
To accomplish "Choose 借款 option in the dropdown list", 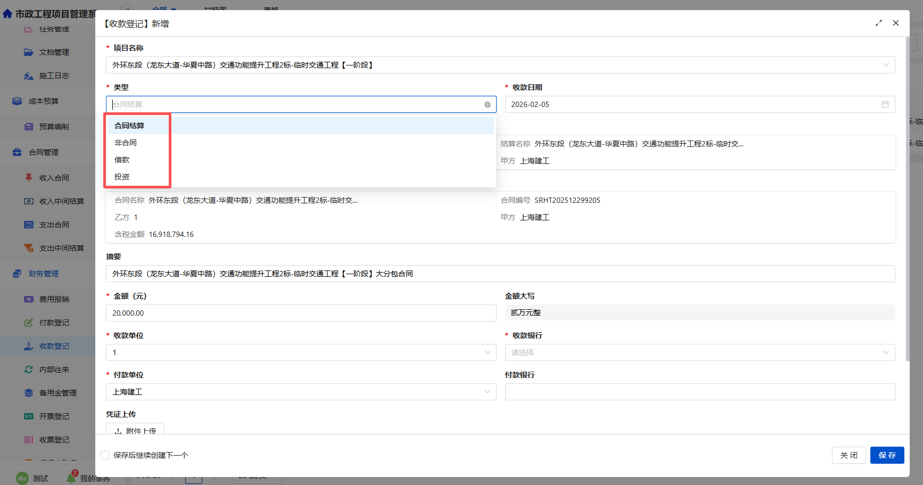I will [x=122, y=160].
